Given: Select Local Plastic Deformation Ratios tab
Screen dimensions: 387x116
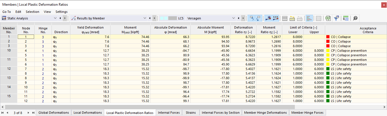Looking at the screenshot, I should point(130,113).
